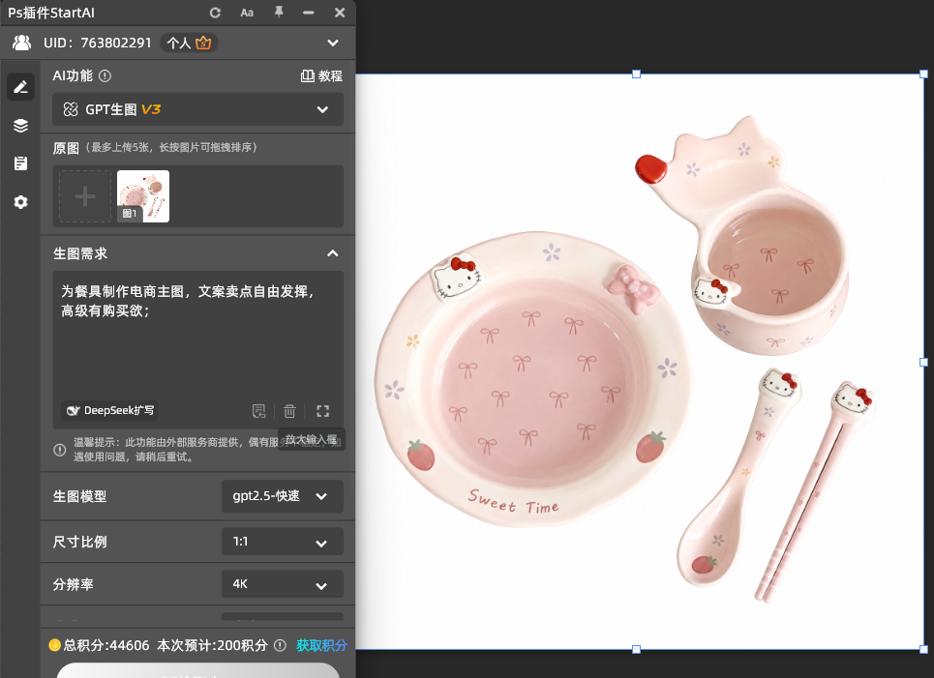934x678 pixels.
Task: Click the bottom-center transform handle on canvas
Action: coord(636,649)
